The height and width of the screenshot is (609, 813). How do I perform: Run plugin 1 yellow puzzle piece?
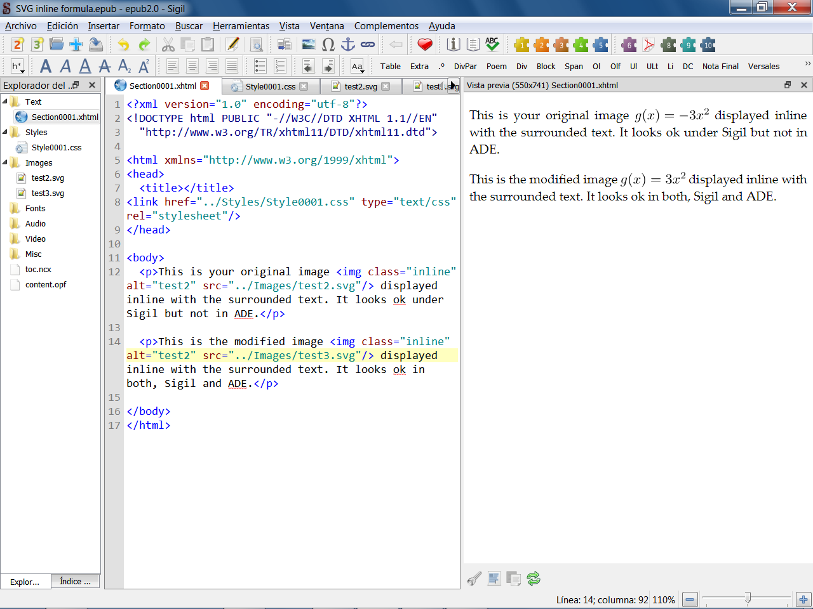pos(521,44)
